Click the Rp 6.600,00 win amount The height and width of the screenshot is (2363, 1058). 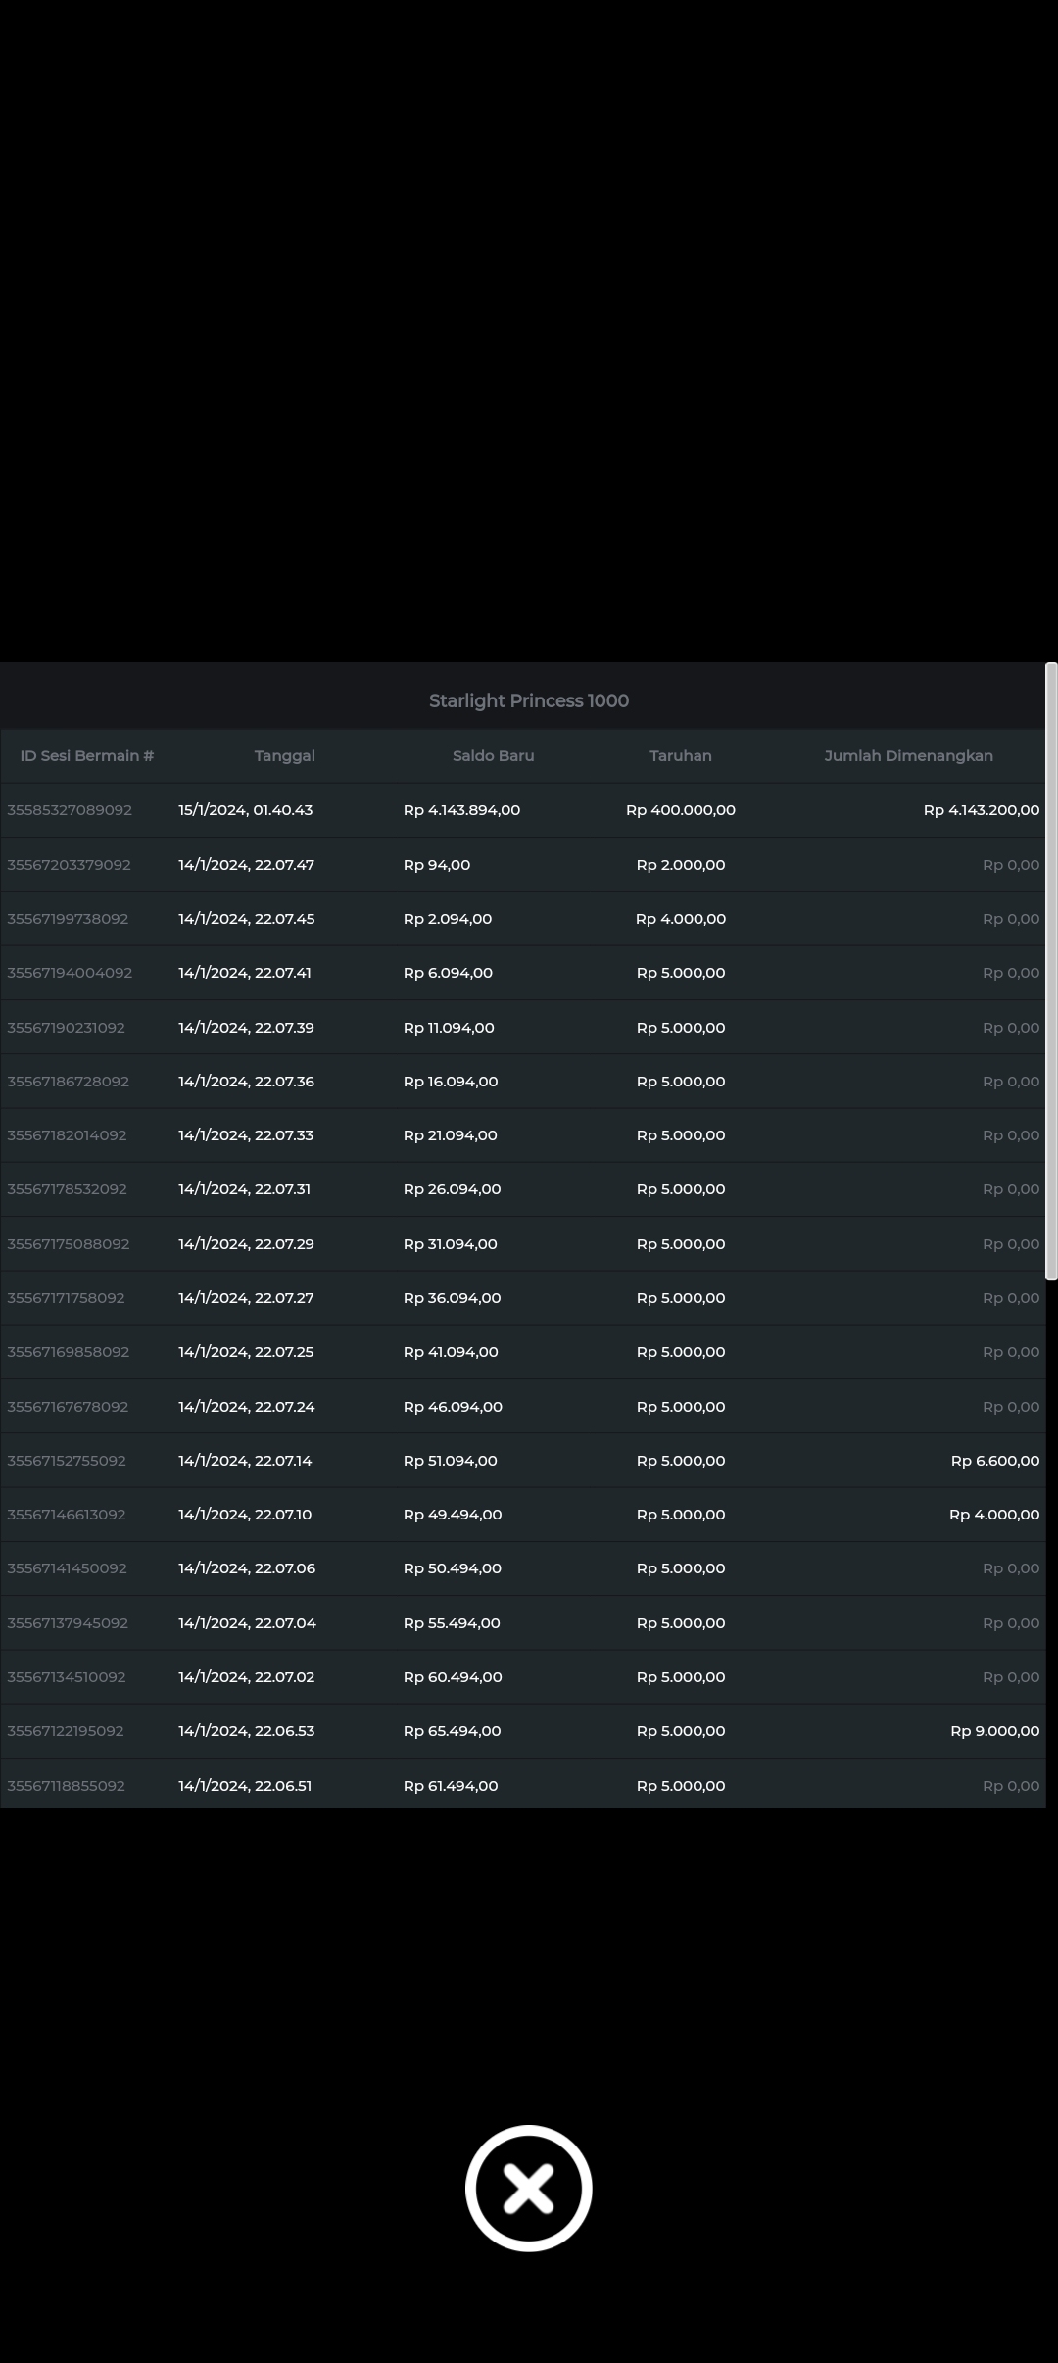[x=994, y=1460]
